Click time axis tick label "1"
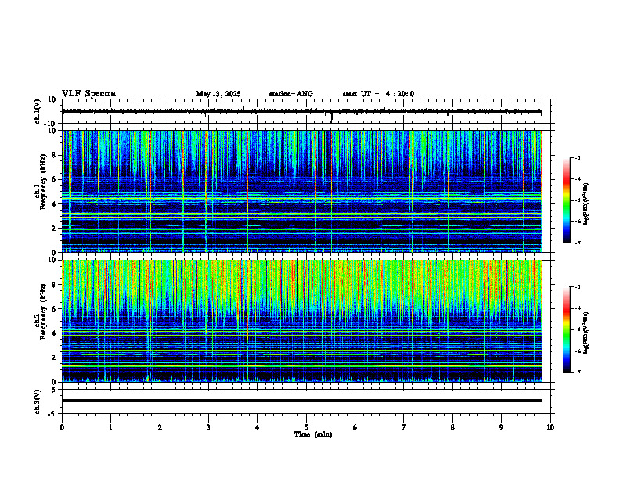 coord(110,427)
